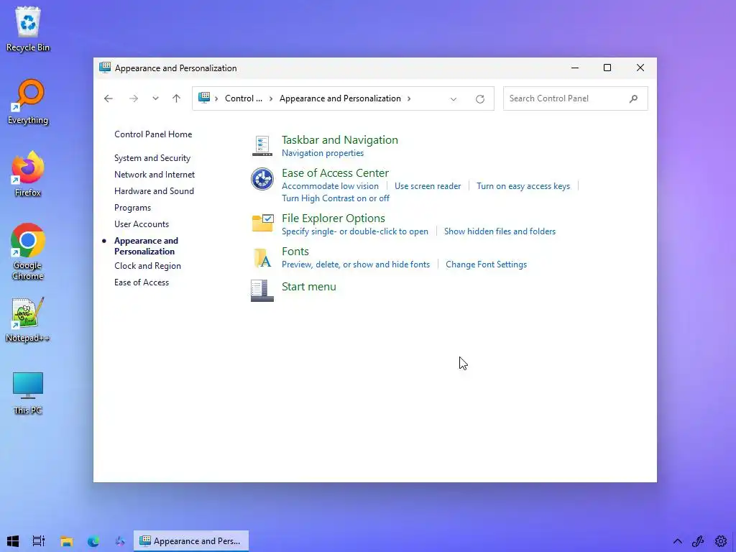Image resolution: width=736 pixels, height=552 pixels.
Task: Open the settings gear in system tray
Action: [721, 541]
